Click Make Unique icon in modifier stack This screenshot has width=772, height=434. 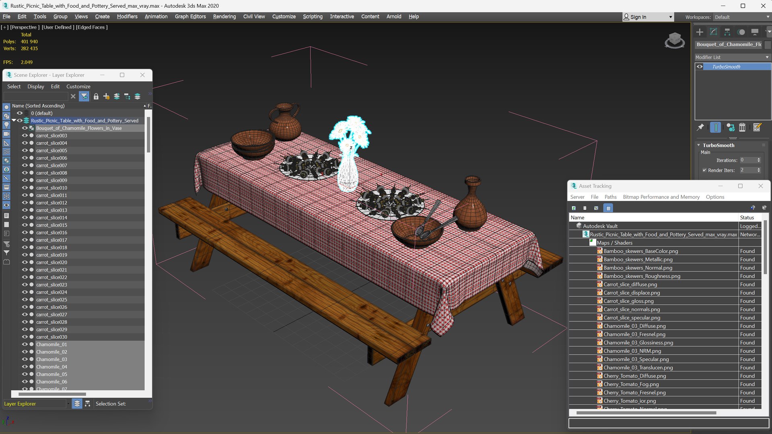pyautogui.click(x=731, y=127)
